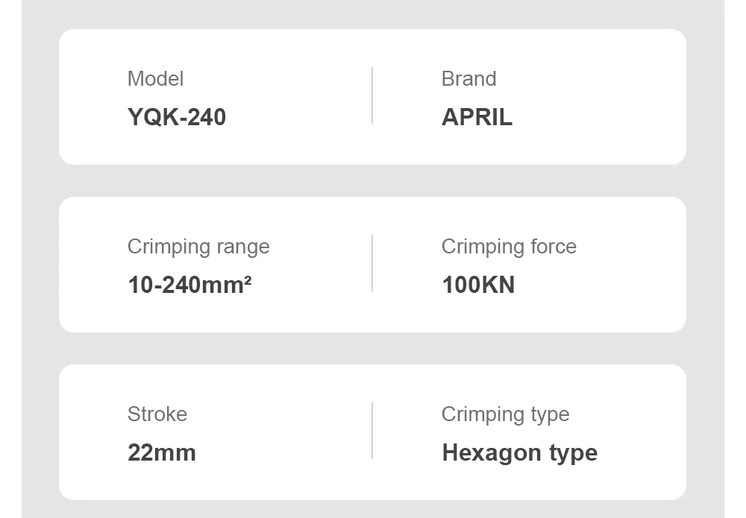
Task: Click divider between Crimping range and force
Action: coord(372,263)
